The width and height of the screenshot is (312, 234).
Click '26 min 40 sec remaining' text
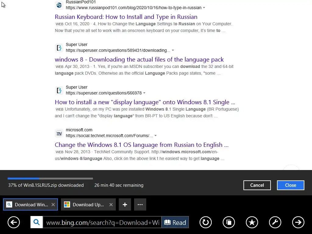119,185
